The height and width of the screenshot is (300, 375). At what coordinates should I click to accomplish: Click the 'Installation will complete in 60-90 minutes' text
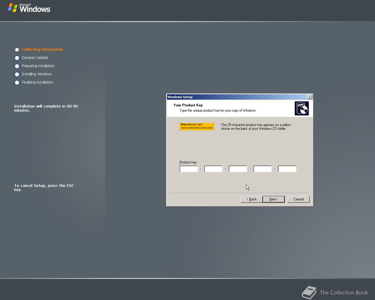pyautogui.click(x=46, y=108)
